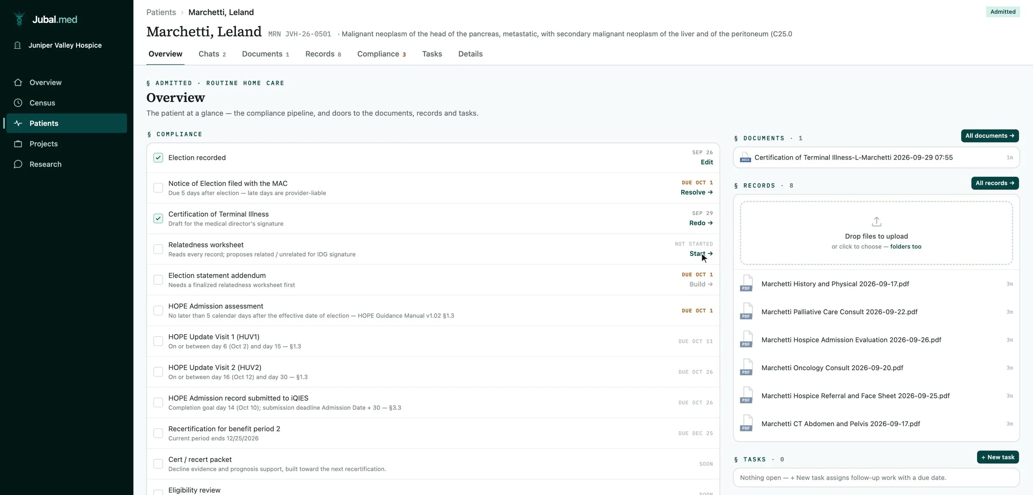The height and width of the screenshot is (495, 1033).
Task: Click the Jubal.med caduceus logo icon
Action: 19,19
